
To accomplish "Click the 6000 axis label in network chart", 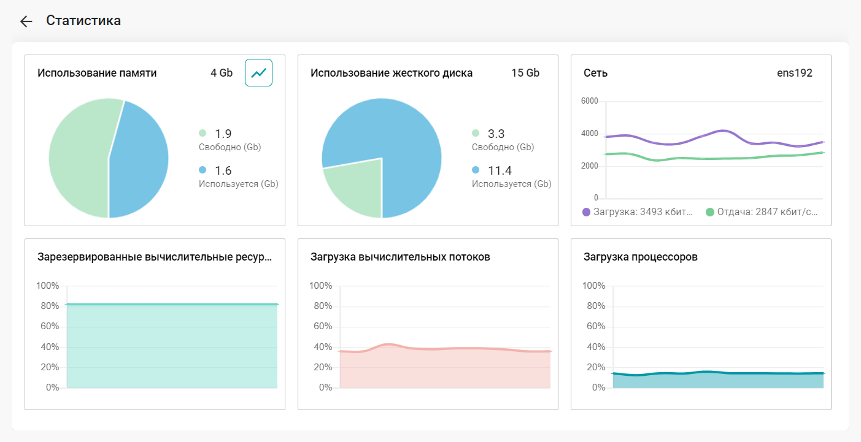I will click(x=589, y=101).
